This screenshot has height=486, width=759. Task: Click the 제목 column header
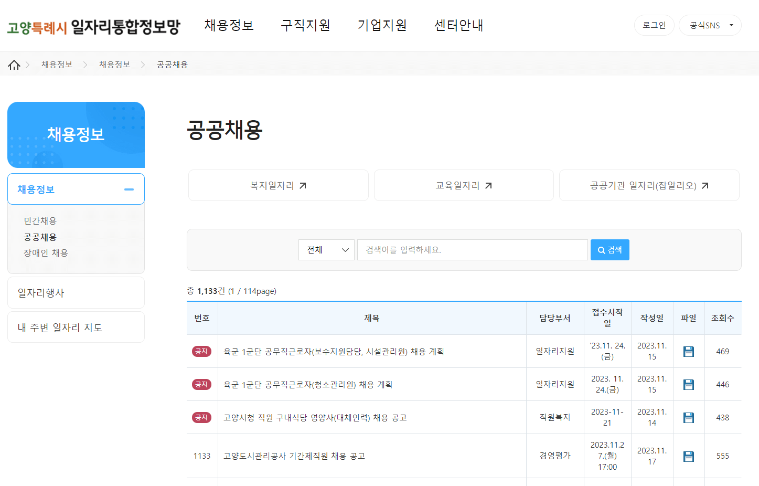[x=372, y=318]
